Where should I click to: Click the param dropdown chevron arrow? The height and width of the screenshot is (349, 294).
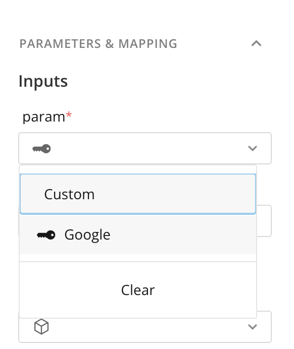click(x=253, y=148)
